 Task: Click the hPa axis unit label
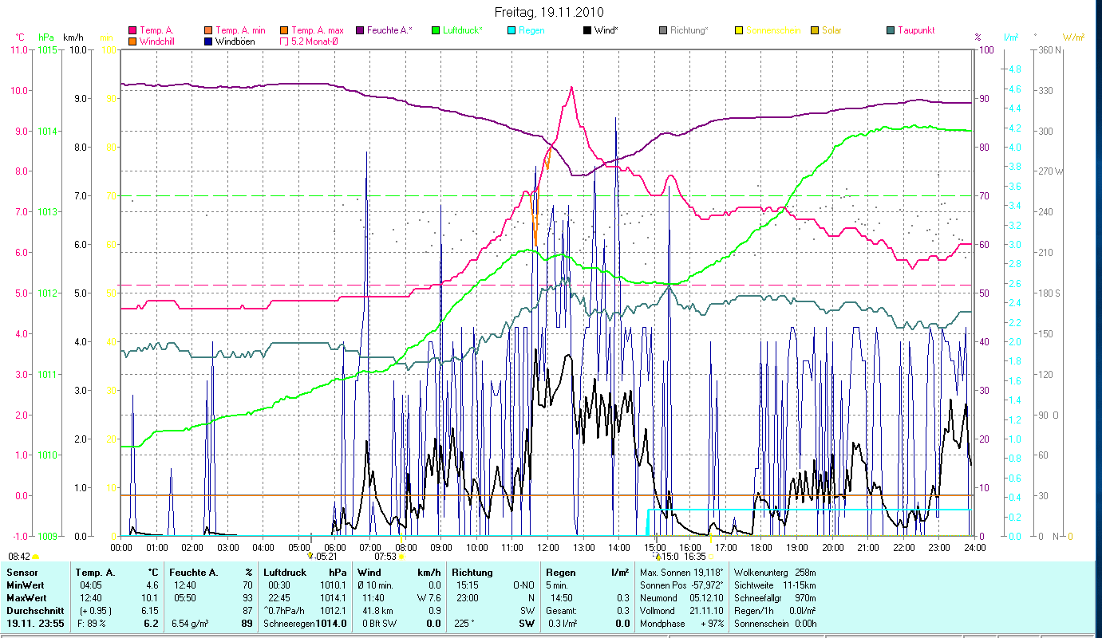[46, 37]
